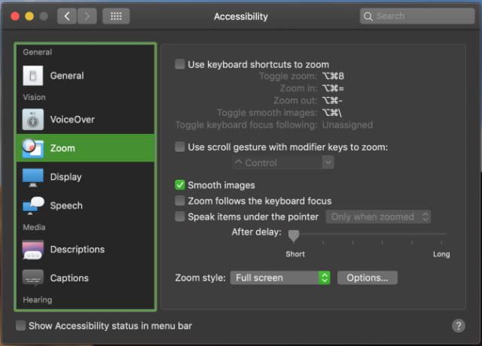Screen dimensions: 482x346
Task: Enable Use keyboard shortcuts to zoom
Action: click(180, 64)
